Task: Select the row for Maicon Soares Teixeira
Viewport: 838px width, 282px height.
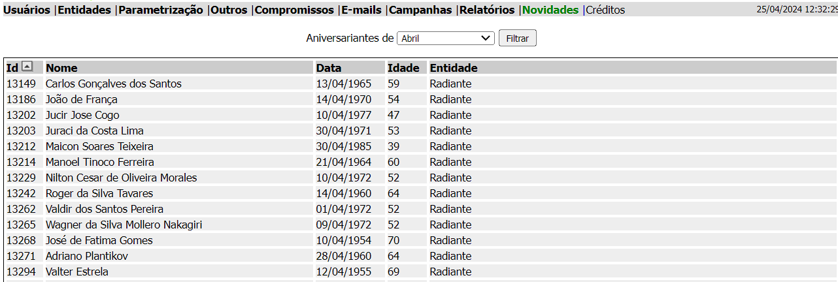Action: [x=99, y=146]
